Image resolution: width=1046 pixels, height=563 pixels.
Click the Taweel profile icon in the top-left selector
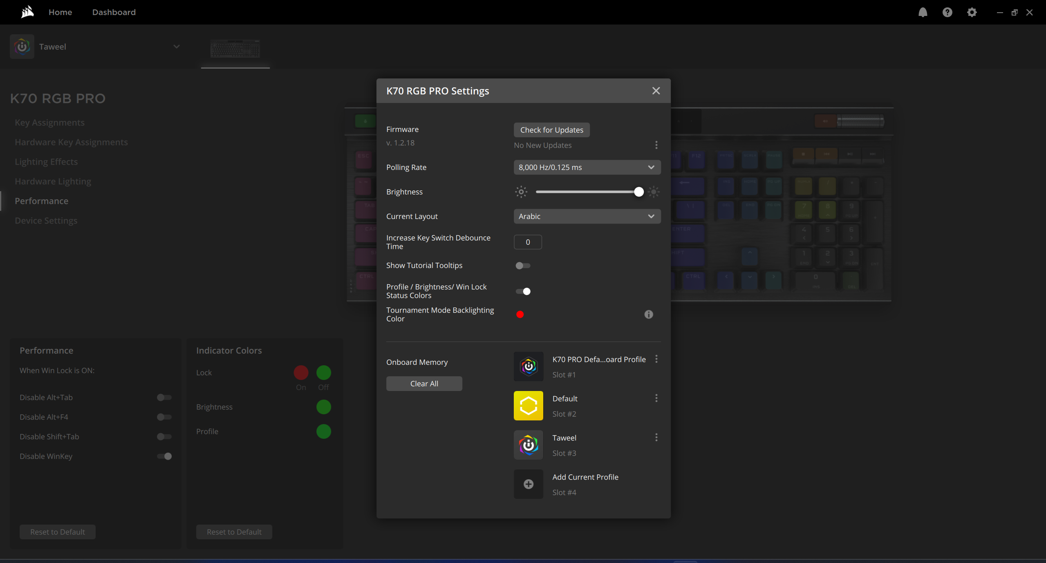tap(22, 47)
